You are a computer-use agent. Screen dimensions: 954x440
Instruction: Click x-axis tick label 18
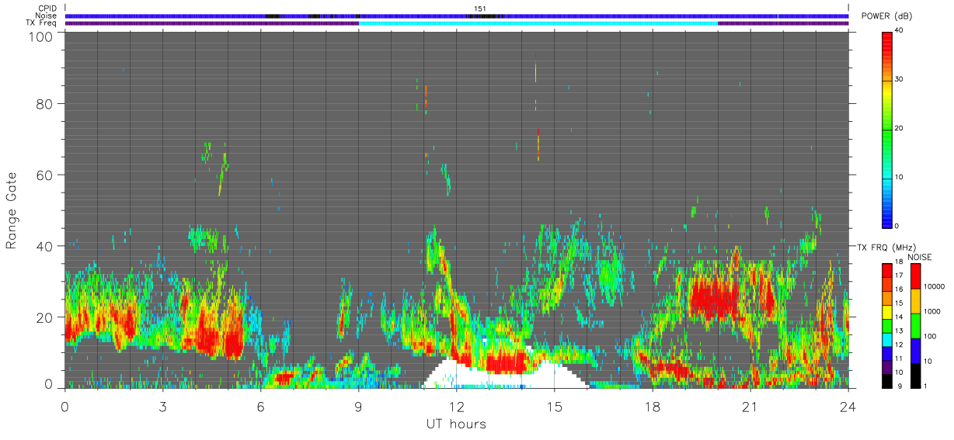click(652, 407)
